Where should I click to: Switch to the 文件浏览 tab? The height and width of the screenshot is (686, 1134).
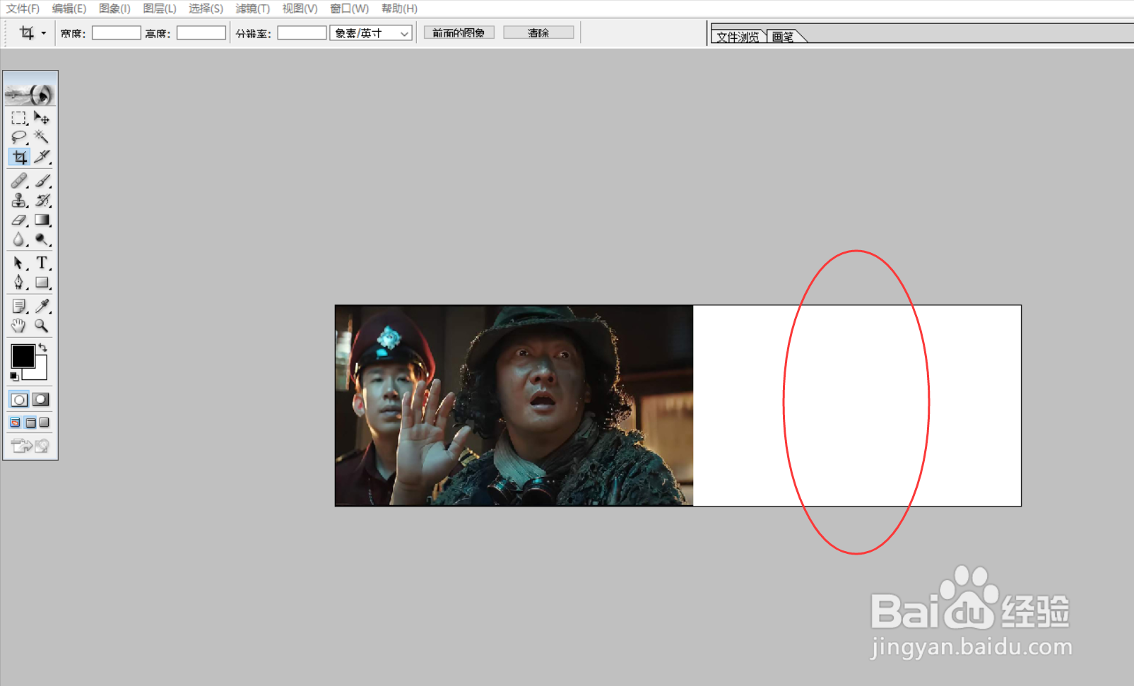click(x=738, y=37)
